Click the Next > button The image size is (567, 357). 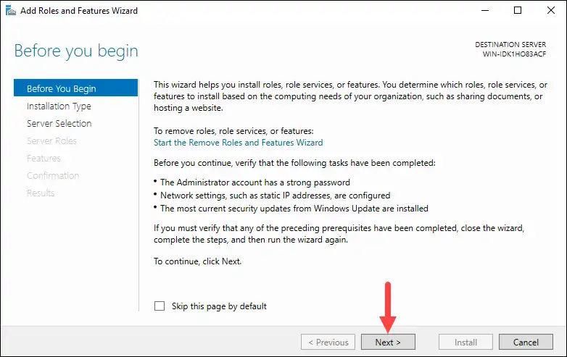(388, 342)
